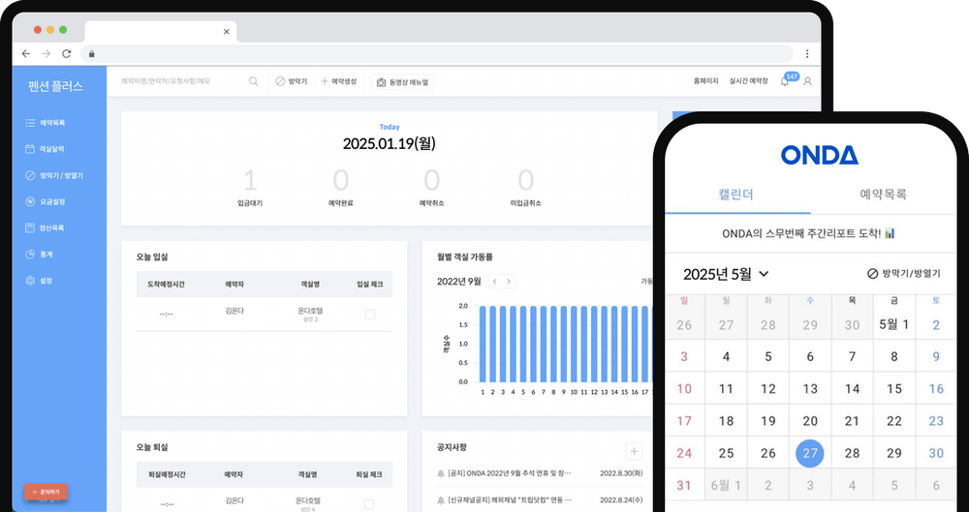
Task: Open 요금설정 won icon in sidebar
Action: pos(30,201)
